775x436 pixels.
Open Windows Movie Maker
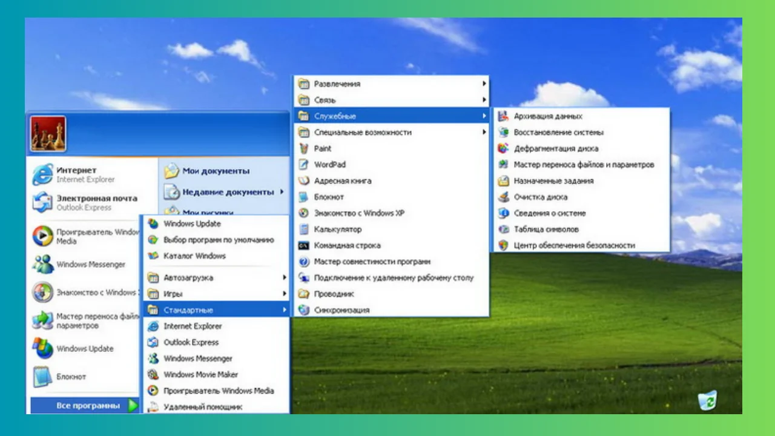(x=216, y=374)
